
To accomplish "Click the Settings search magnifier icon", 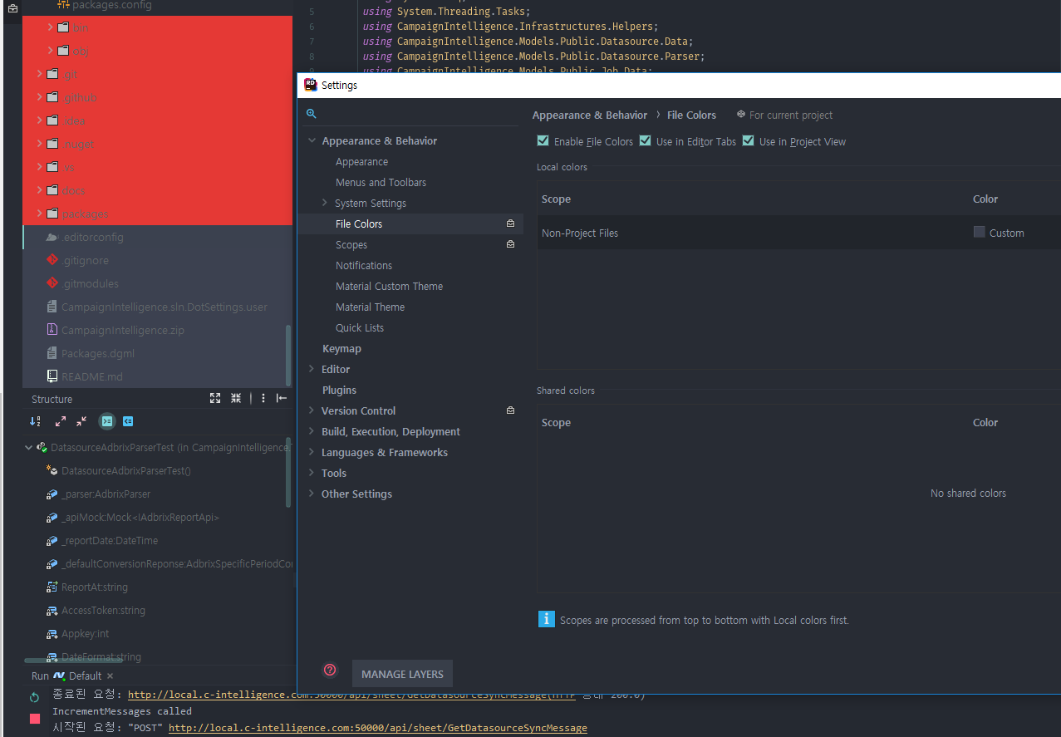I will coord(312,114).
